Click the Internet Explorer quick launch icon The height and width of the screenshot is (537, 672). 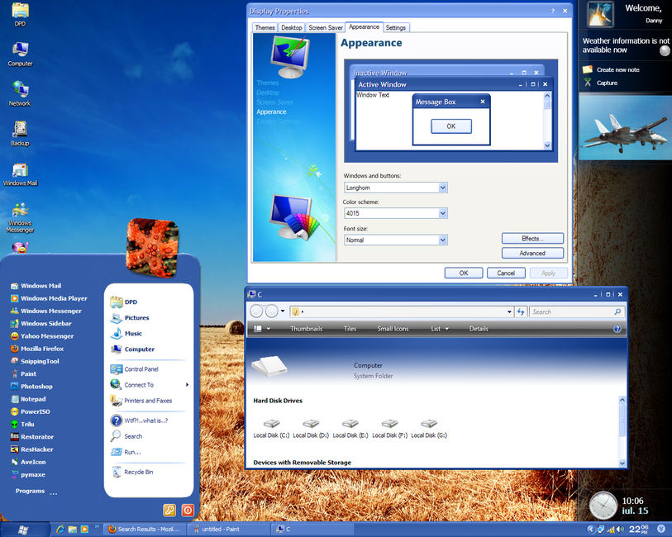click(x=60, y=530)
